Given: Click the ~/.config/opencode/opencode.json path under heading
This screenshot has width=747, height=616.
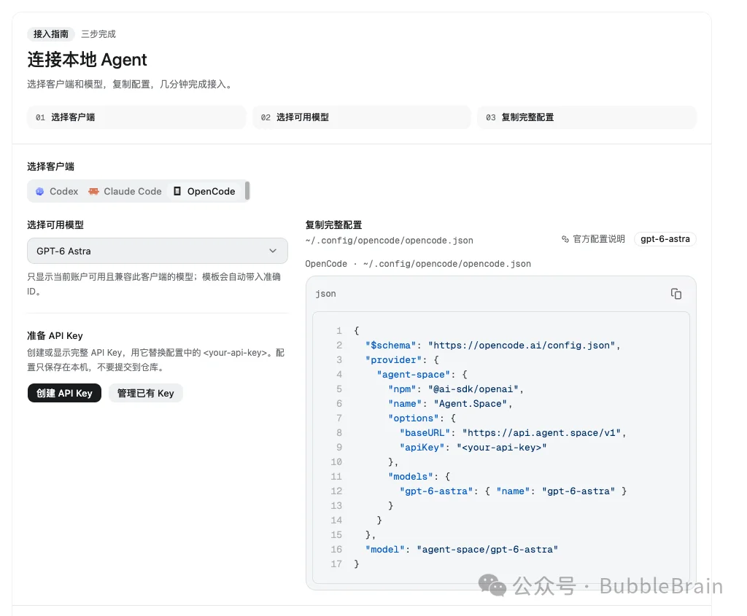Looking at the screenshot, I should 390,241.
